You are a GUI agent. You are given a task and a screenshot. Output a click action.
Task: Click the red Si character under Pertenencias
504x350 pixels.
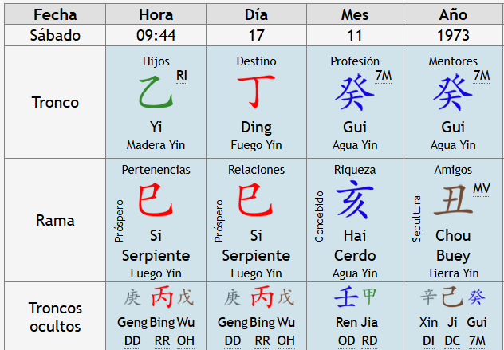tap(156, 200)
